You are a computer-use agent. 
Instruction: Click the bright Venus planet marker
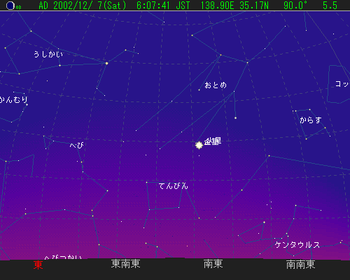click(199, 145)
